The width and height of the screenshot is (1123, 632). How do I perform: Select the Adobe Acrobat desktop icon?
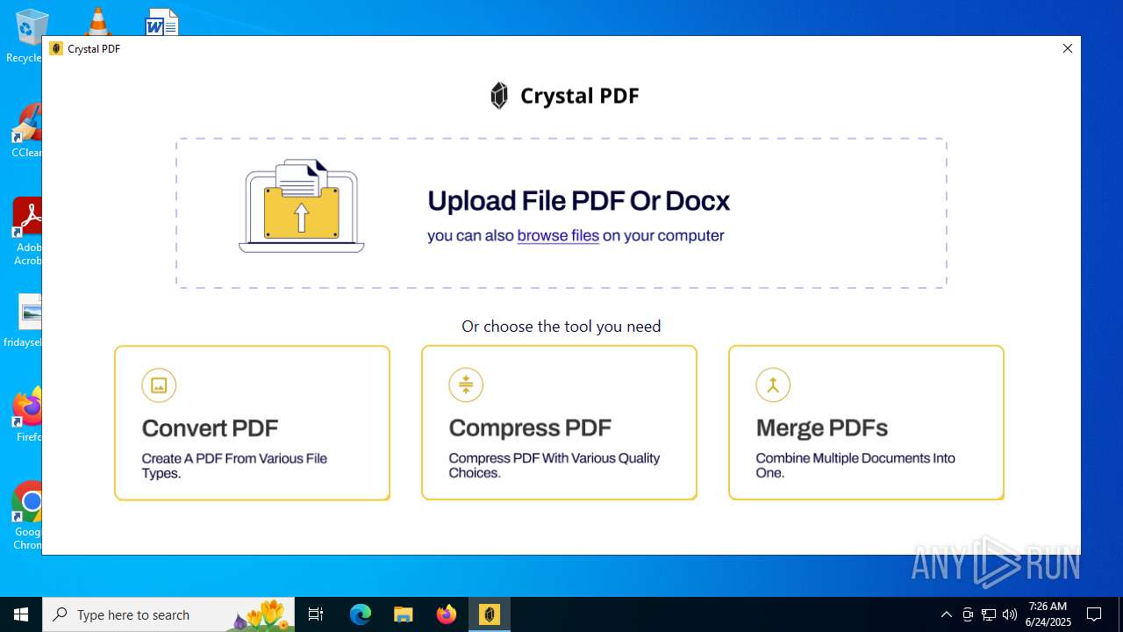click(x=27, y=232)
